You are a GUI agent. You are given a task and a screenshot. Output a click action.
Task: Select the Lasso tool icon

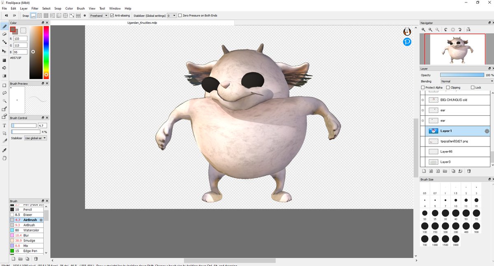(4, 93)
